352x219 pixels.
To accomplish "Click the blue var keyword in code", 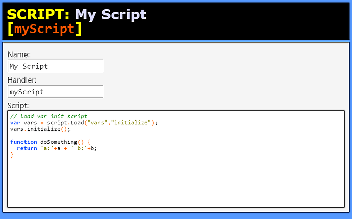I will tap(15, 123).
